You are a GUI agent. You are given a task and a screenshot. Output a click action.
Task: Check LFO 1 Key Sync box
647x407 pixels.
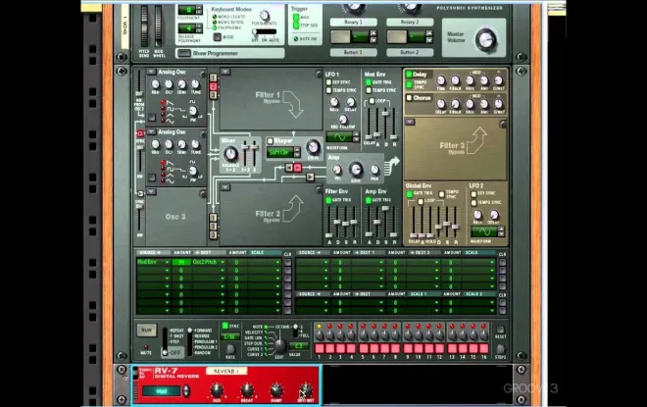(x=328, y=82)
